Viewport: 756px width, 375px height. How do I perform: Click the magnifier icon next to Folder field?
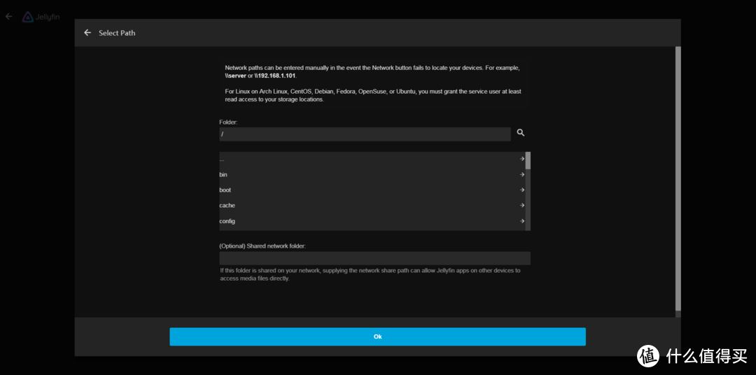point(521,133)
